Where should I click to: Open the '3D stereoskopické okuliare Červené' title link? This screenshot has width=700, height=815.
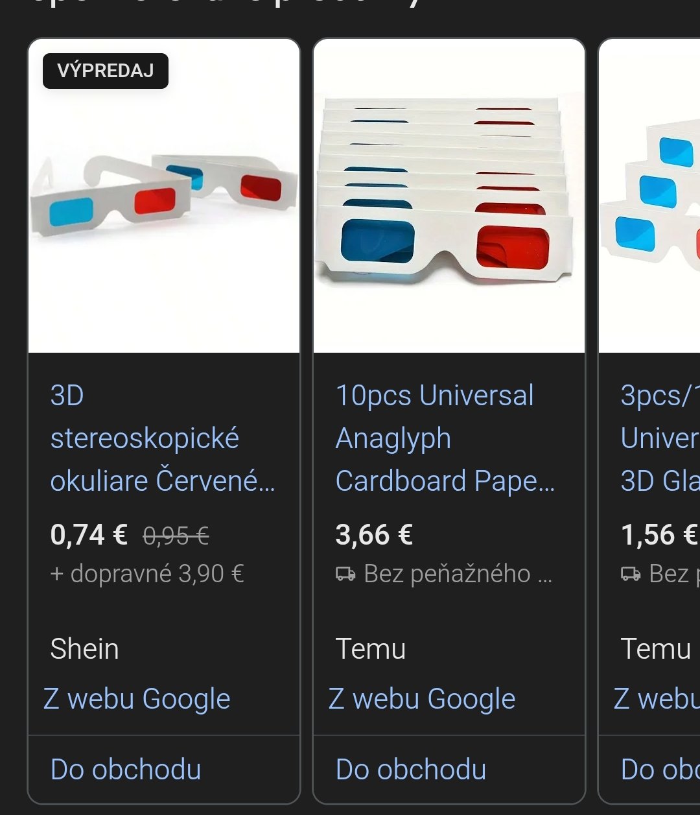tap(162, 438)
